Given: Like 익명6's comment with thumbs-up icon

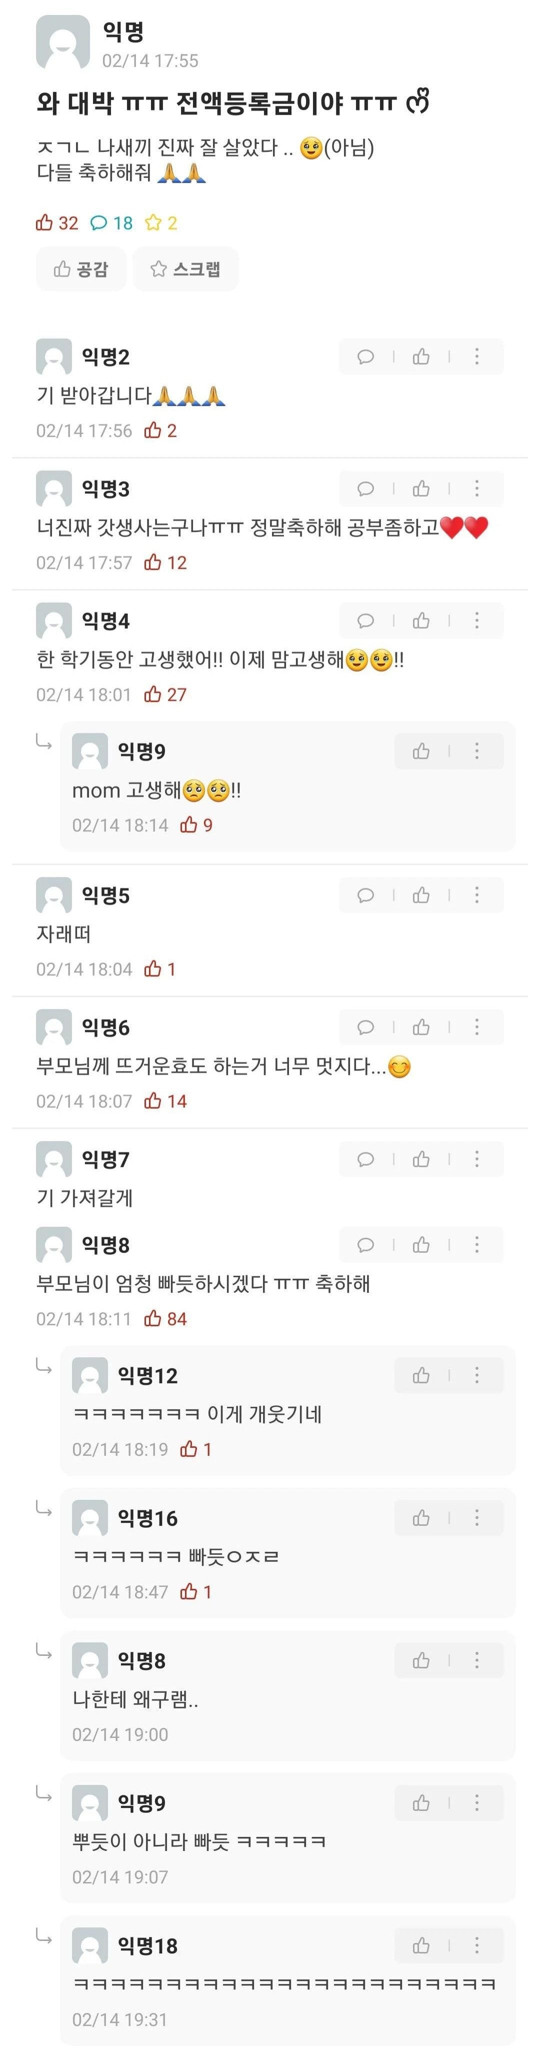Looking at the screenshot, I should click(421, 1028).
